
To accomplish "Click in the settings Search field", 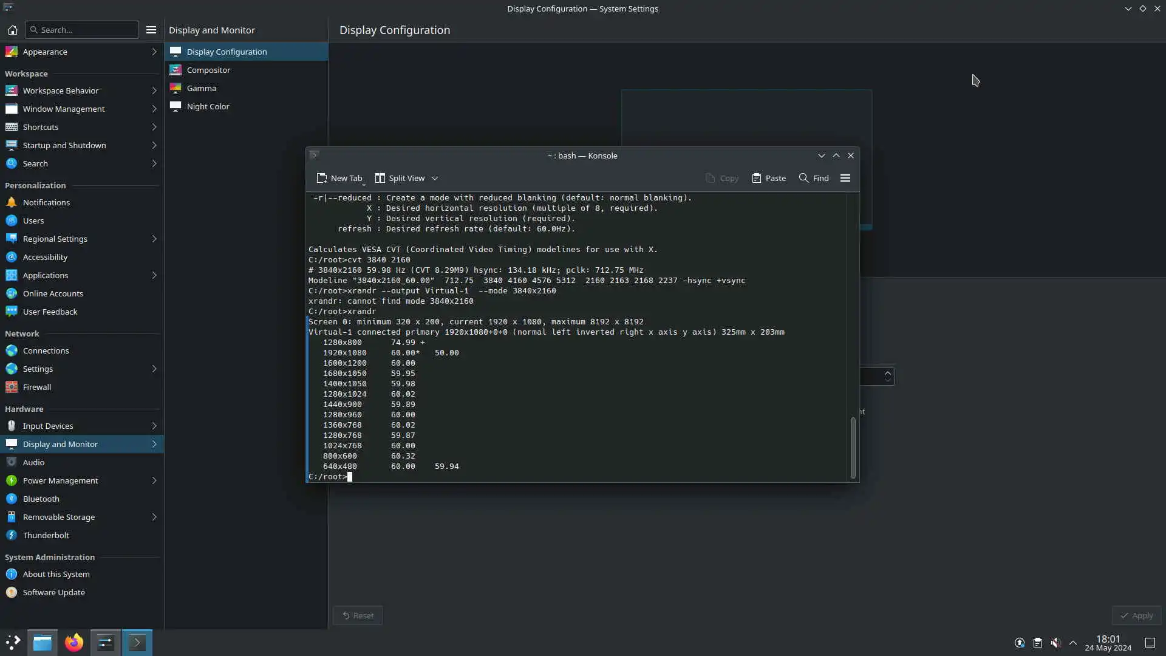I will click(85, 30).
